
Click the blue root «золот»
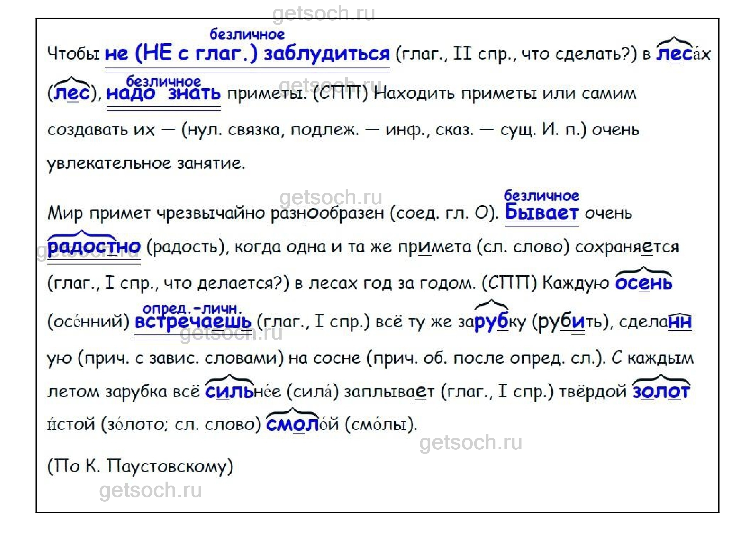tap(661, 392)
